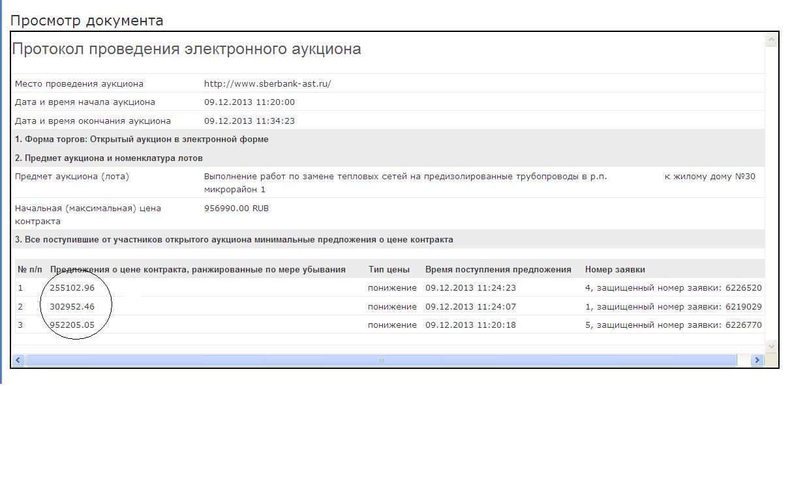This screenshot has height=479, width=792.
Task: Click 'понижение' in the 302952.46 row
Action: tap(392, 306)
